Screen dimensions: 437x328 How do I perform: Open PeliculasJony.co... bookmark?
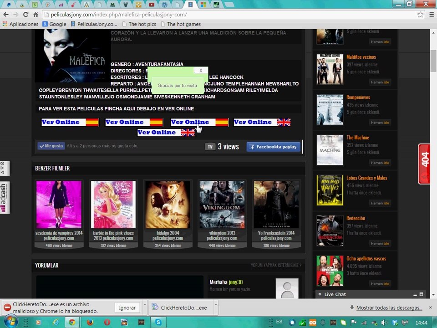(94, 24)
